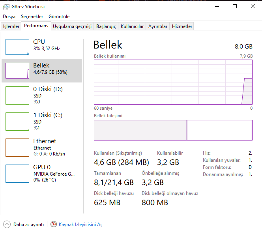Image resolution: width=262 pixels, height=234 pixels.
Task: Click the Bellek bileşimi memory composition bar
Action: click(173, 130)
